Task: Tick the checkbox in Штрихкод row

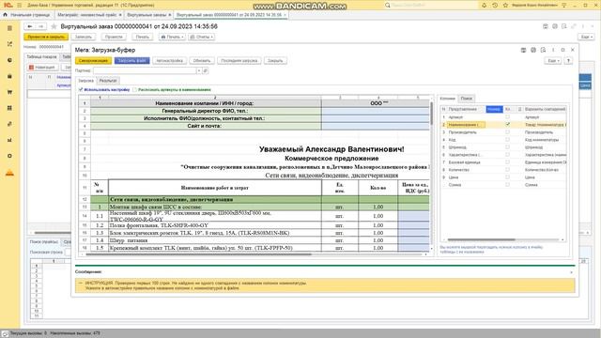Action: click(x=507, y=146)
